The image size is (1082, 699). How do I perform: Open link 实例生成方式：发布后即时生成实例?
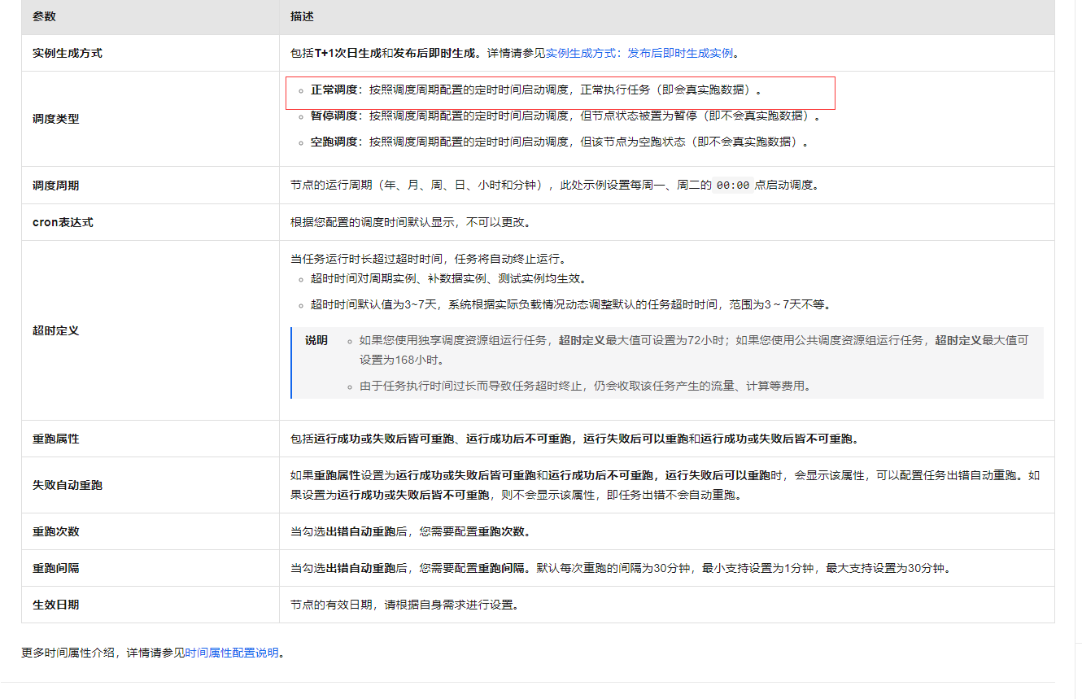(639, 53)
